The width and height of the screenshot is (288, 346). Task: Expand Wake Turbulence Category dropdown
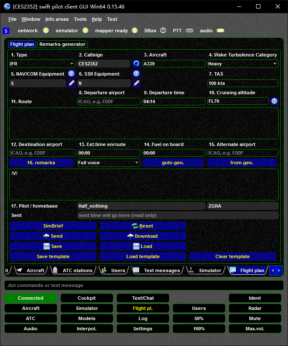click(243, 64)
